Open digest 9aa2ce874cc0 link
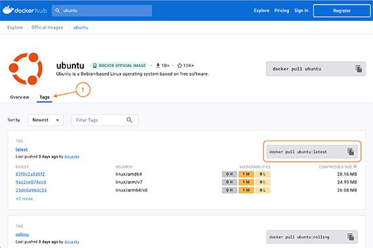 click(x=31, y=182)
